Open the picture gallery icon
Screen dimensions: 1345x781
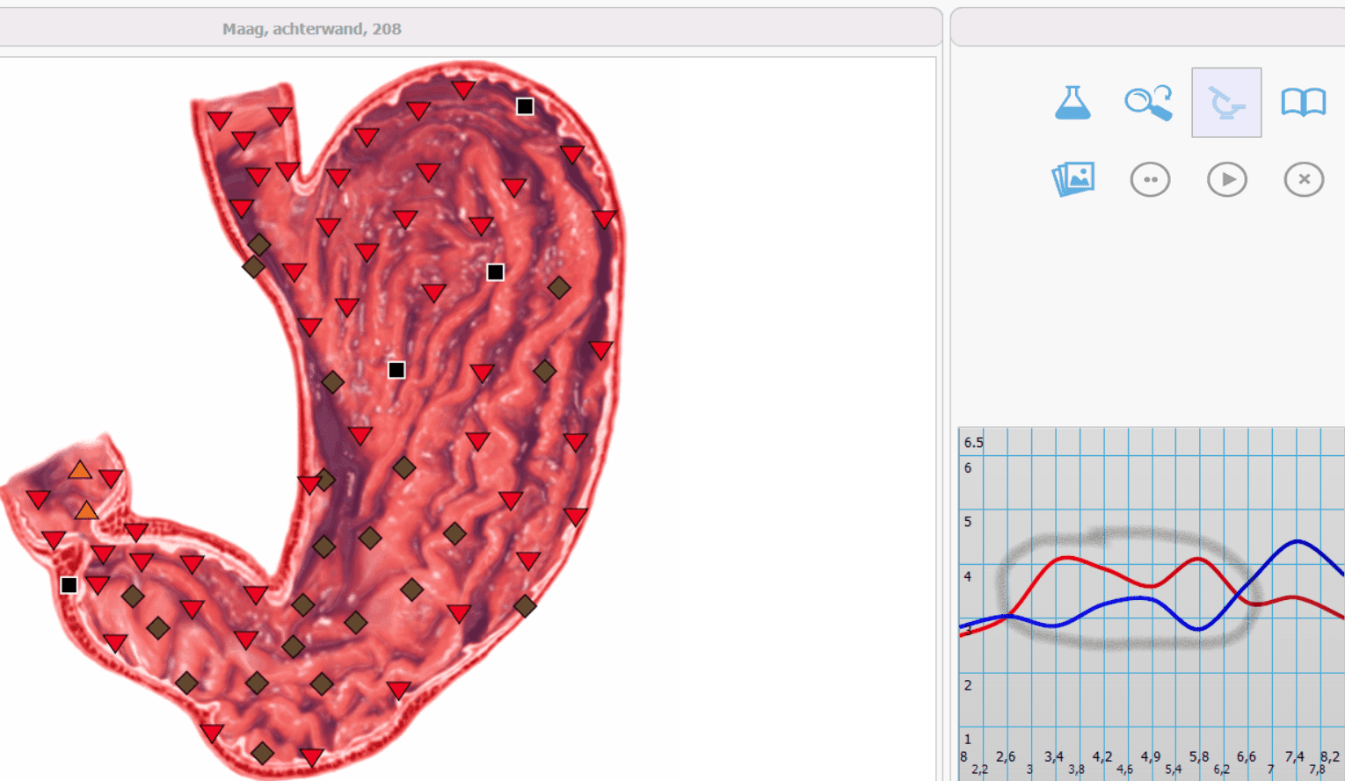(x=1073, y=179)
